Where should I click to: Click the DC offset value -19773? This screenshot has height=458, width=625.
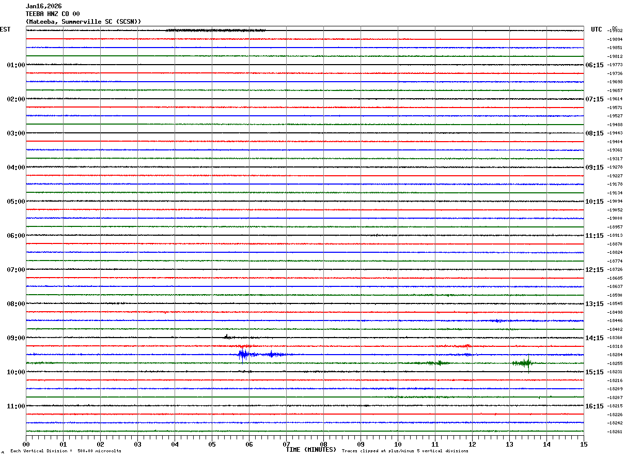click(615, 65)
